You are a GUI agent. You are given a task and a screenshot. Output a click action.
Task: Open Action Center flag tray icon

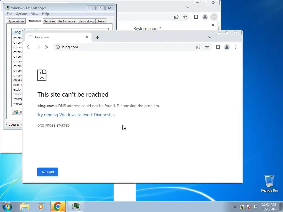coord(248,207)
